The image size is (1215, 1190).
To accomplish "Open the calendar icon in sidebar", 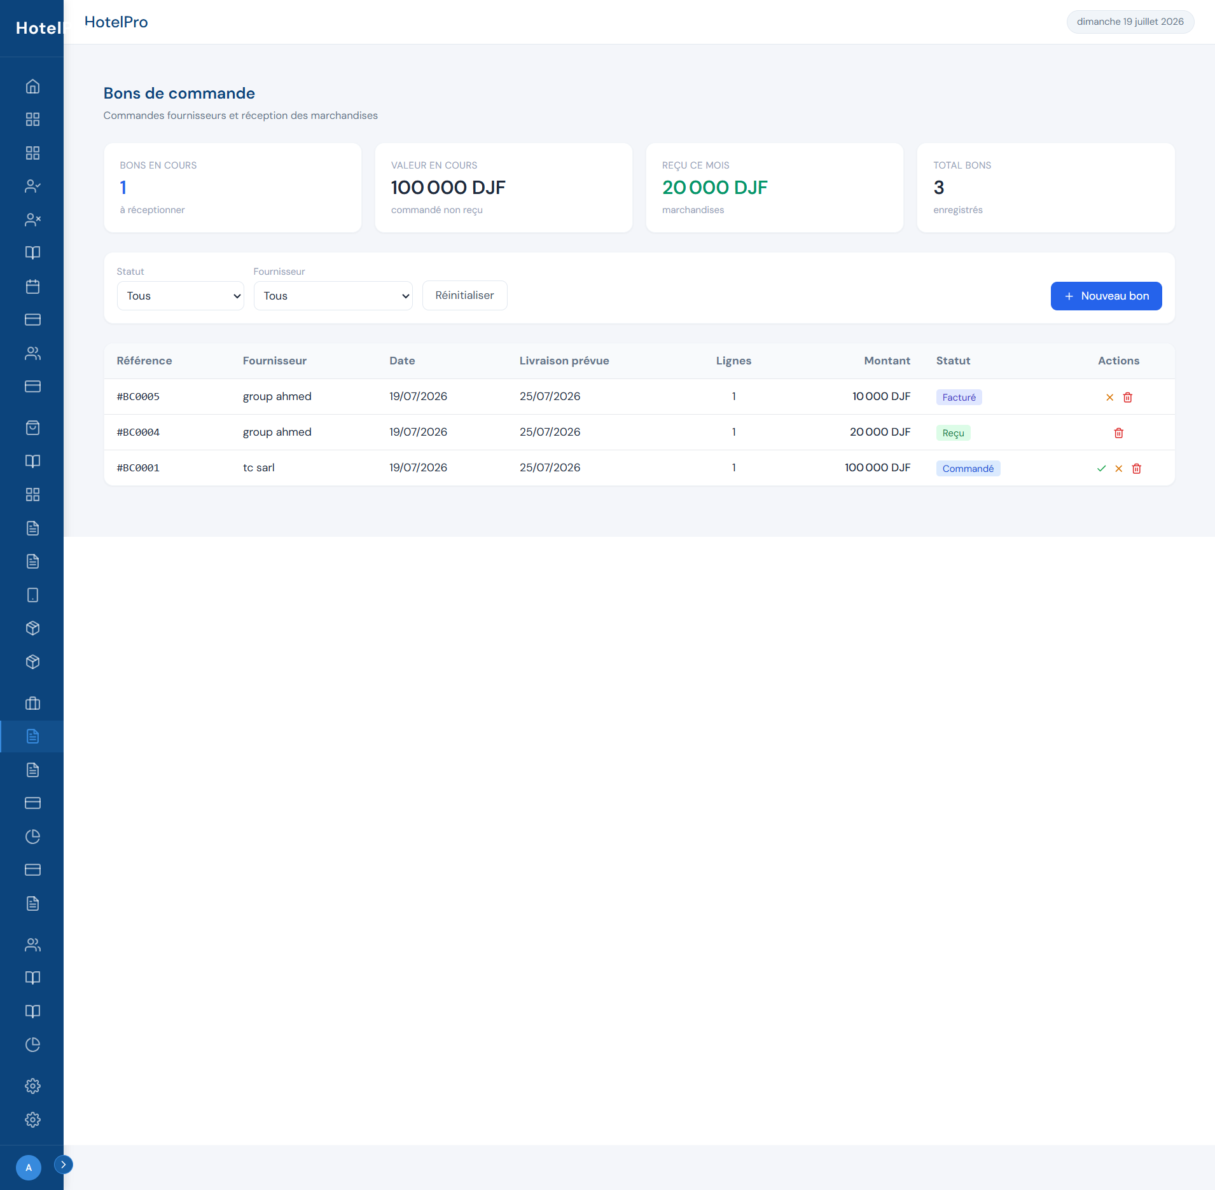I will [x=32, y=287].
